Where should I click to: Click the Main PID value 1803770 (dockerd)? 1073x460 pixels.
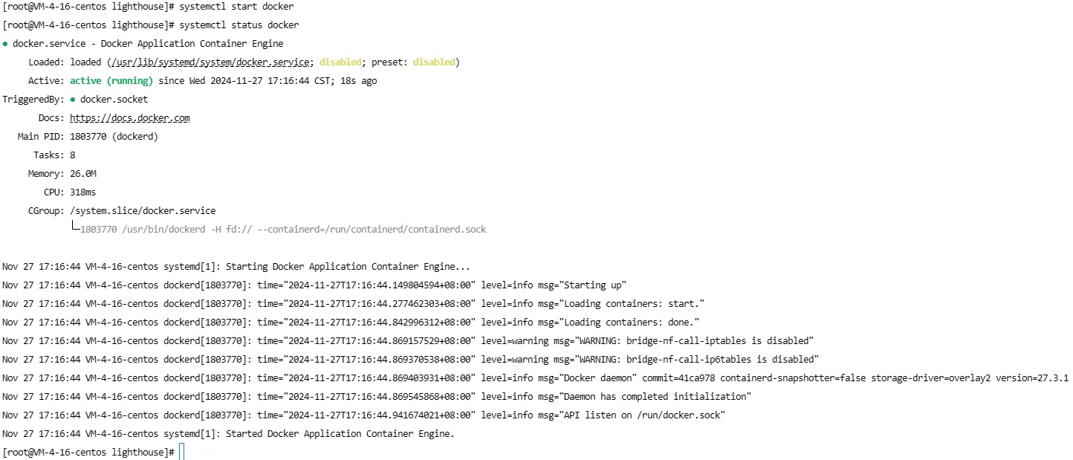click(x=114, y=137)
